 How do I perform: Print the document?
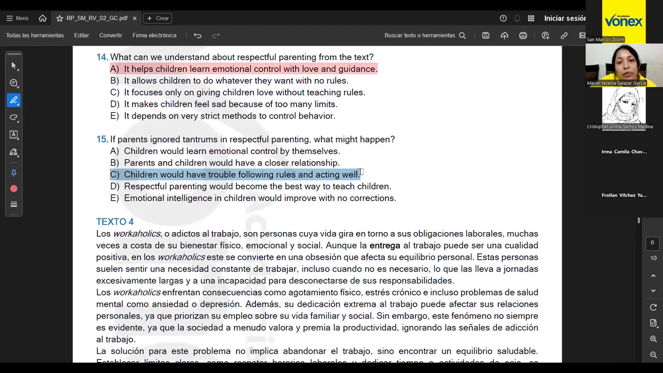(x=523, y=35)
